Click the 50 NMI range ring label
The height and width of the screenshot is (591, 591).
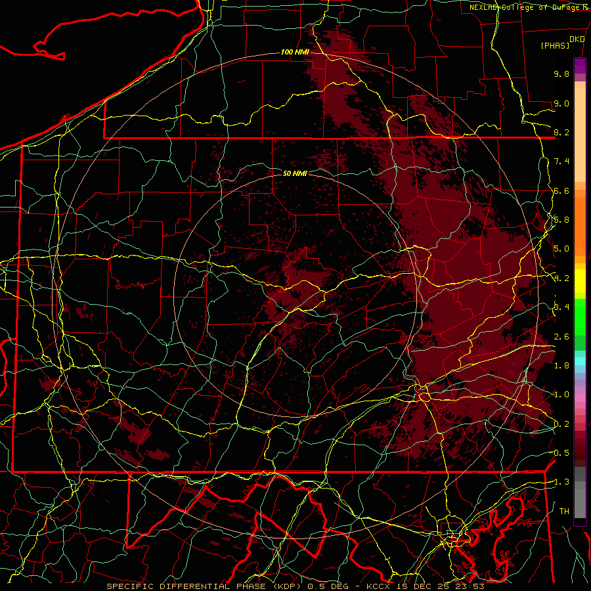click(295, 173)
